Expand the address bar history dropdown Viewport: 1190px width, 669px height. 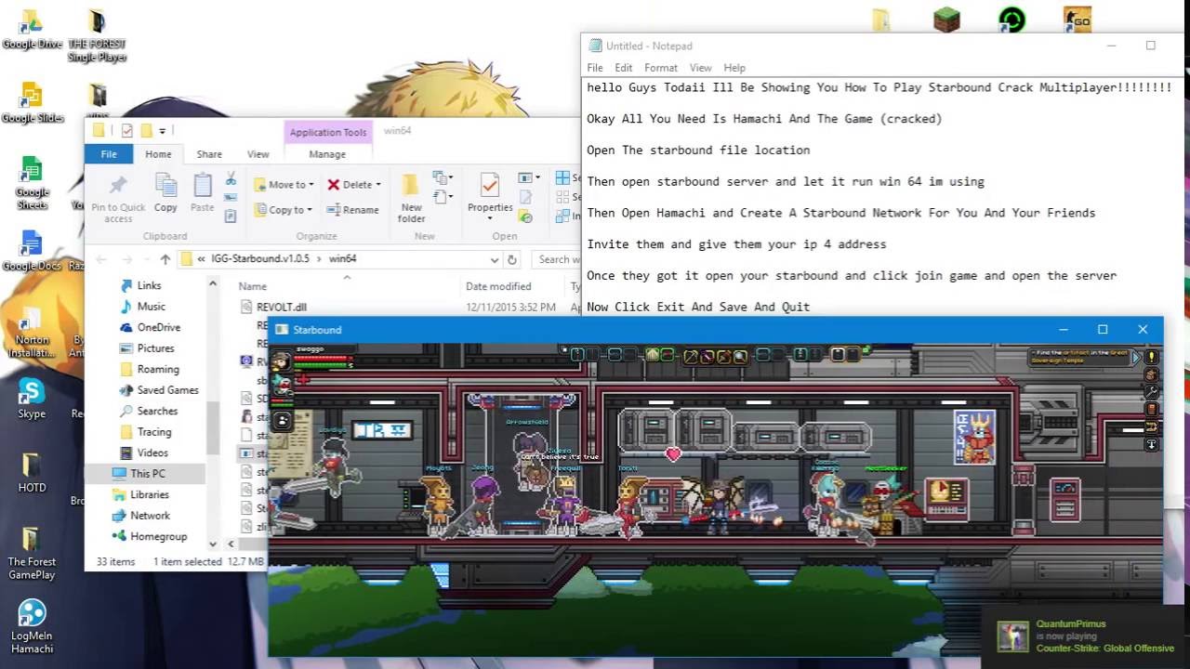click(x=495, y=259)
